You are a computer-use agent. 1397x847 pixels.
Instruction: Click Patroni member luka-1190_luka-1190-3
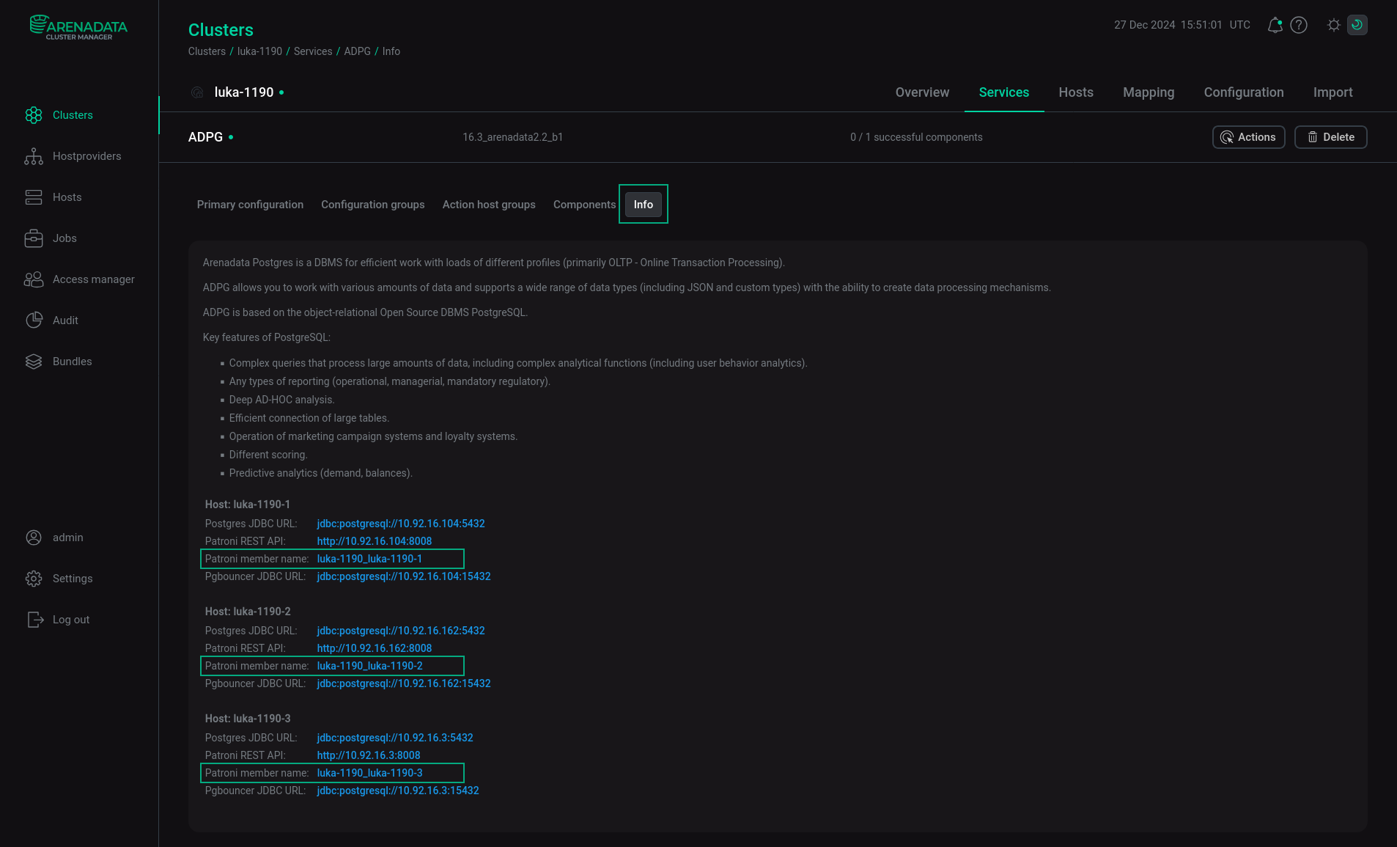(369, 773)
